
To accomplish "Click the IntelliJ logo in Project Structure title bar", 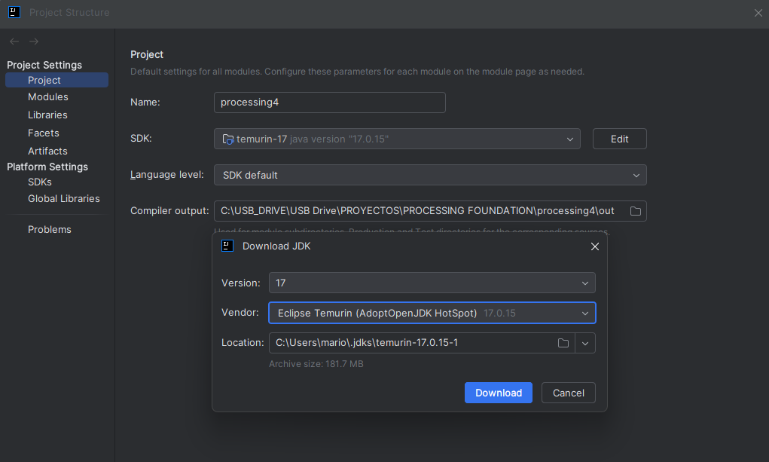I will (x=14, y=12).
